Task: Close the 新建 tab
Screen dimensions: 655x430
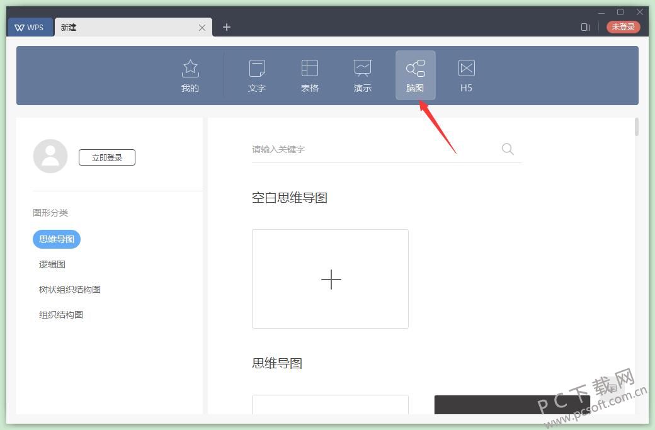Action: (x=202, y=27)
